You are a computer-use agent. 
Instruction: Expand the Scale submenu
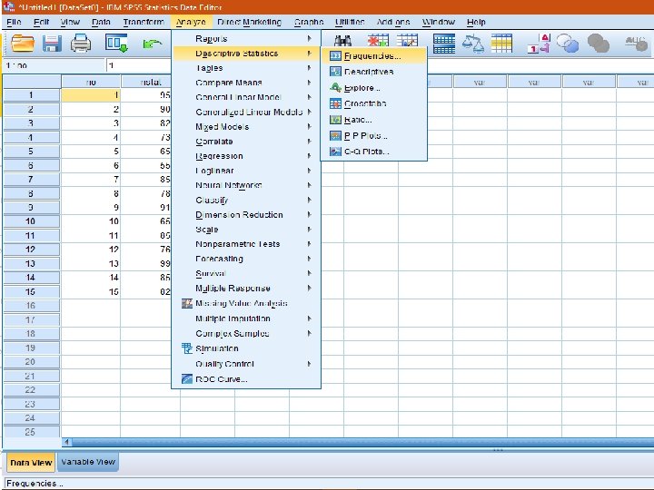246,230
